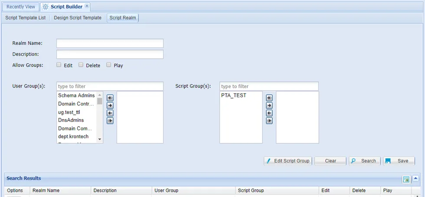The image size is (425, 197).
Task: Click the Script Builder gear icon
Action: point(46,7)
